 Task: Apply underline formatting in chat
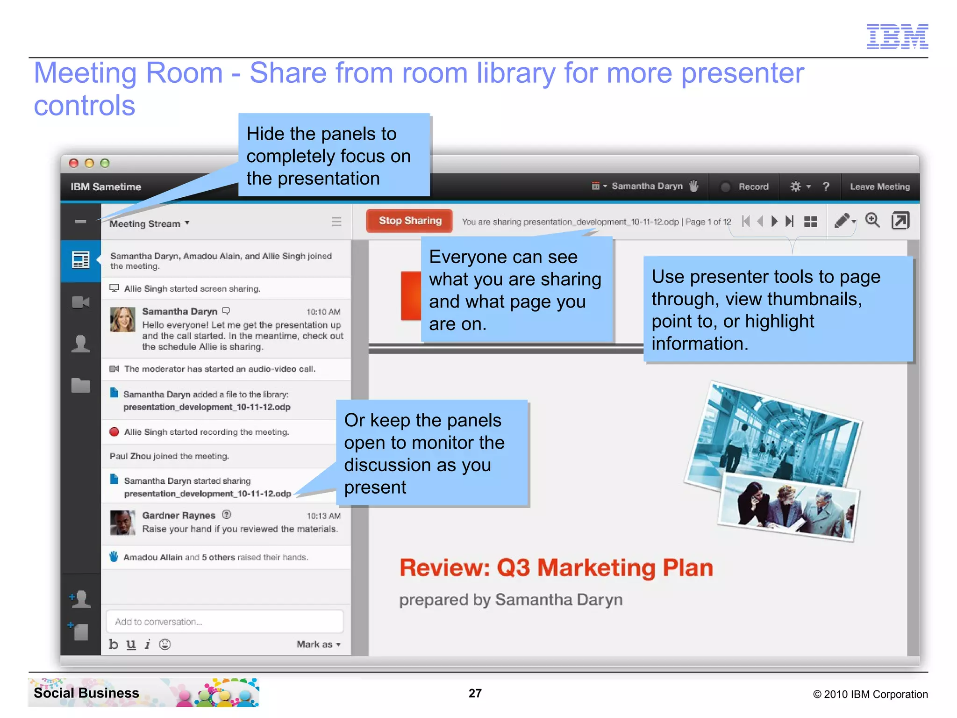pos(131,645)
